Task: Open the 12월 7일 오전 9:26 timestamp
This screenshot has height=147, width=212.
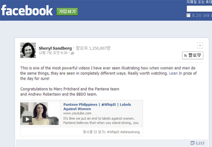Action: point(53,53)
